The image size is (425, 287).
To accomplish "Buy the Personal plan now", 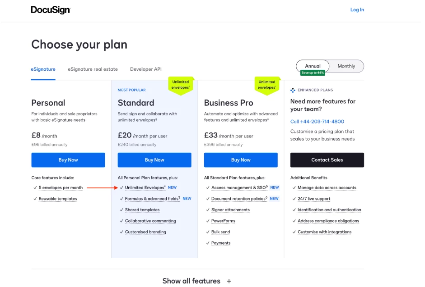I will (x=68, y=160).
